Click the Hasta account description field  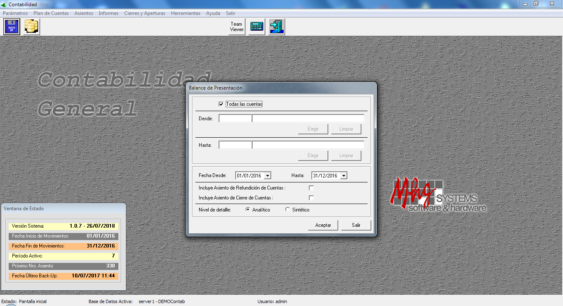(x=308, y=145)
